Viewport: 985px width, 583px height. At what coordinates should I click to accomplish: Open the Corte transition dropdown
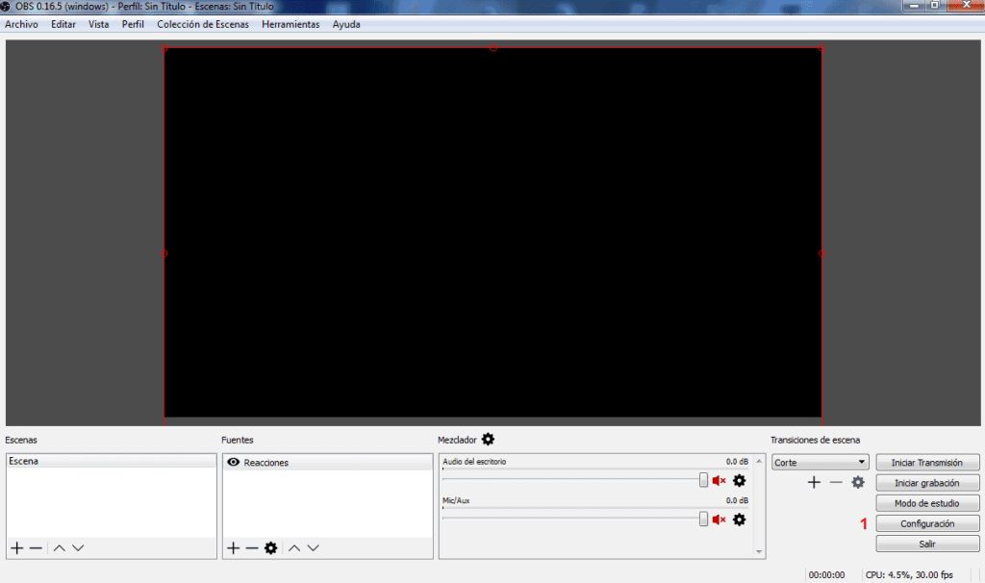pyautogui.click(x=820, y=463)
